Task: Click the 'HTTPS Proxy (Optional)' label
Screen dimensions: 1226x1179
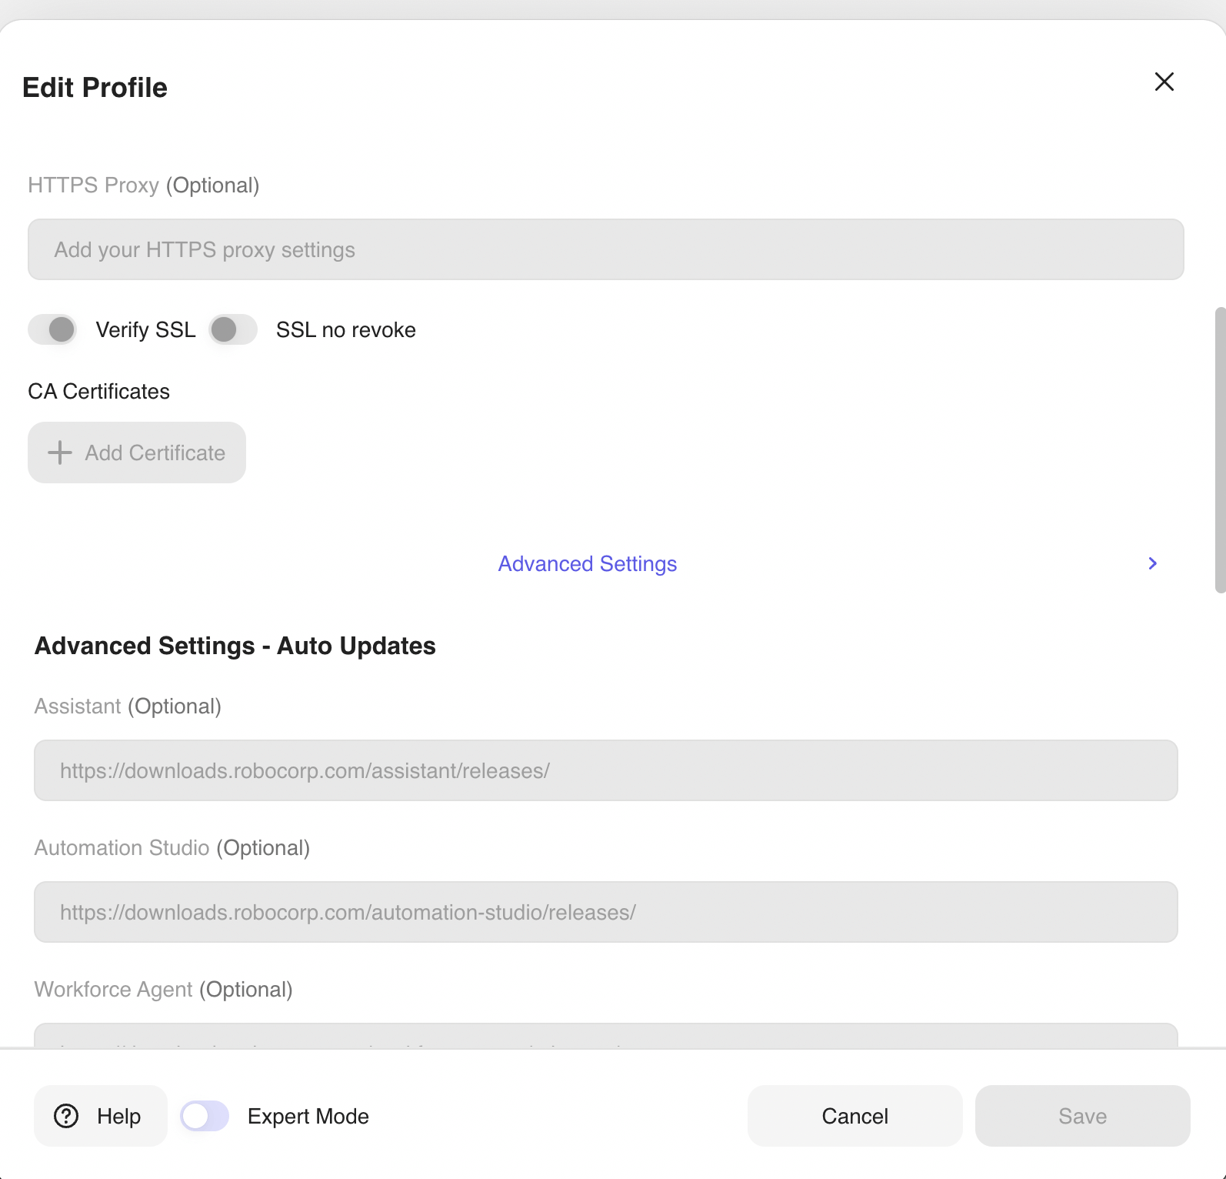Action: point(144,185)
